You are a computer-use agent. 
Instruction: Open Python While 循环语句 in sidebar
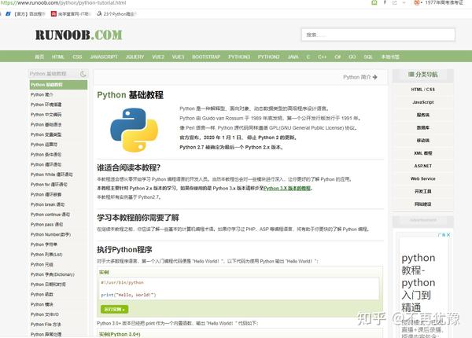click(51, 175)
